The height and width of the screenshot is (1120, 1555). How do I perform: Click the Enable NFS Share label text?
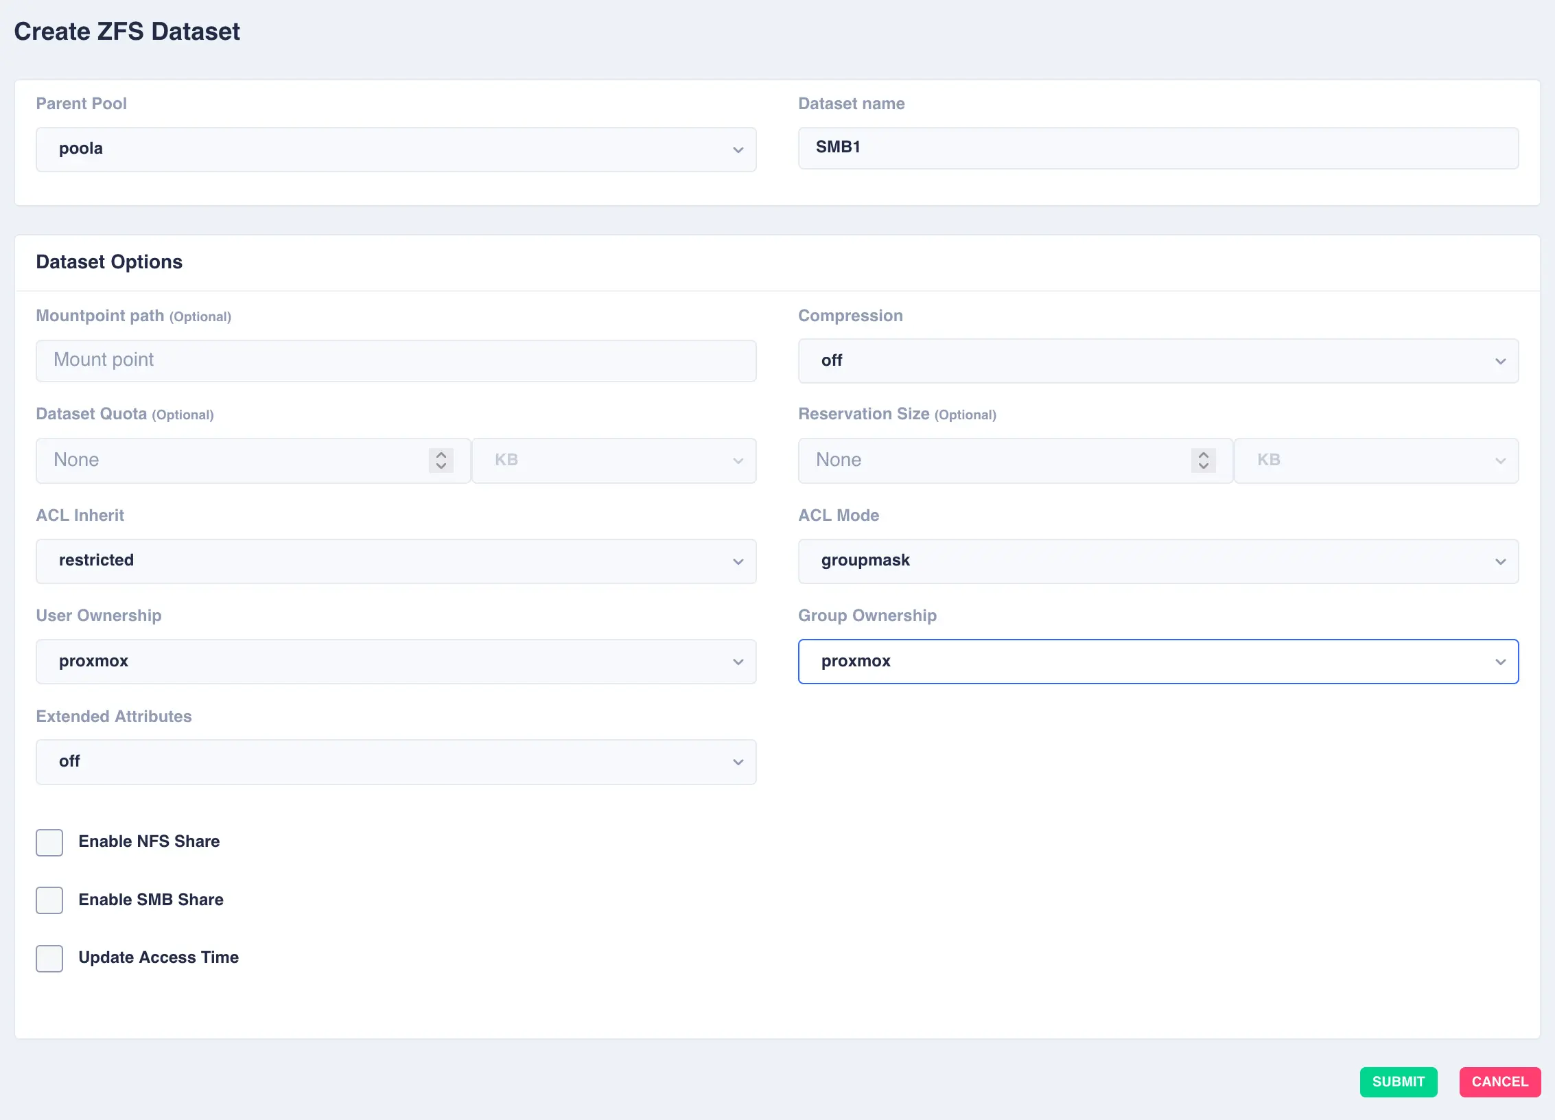point(149,841)
